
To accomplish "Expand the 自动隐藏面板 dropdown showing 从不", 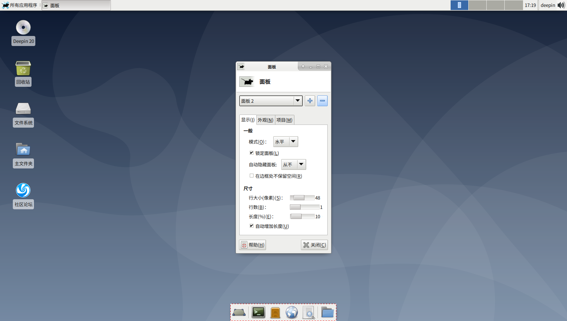I will pyautogui.click(x=293, y=164).
